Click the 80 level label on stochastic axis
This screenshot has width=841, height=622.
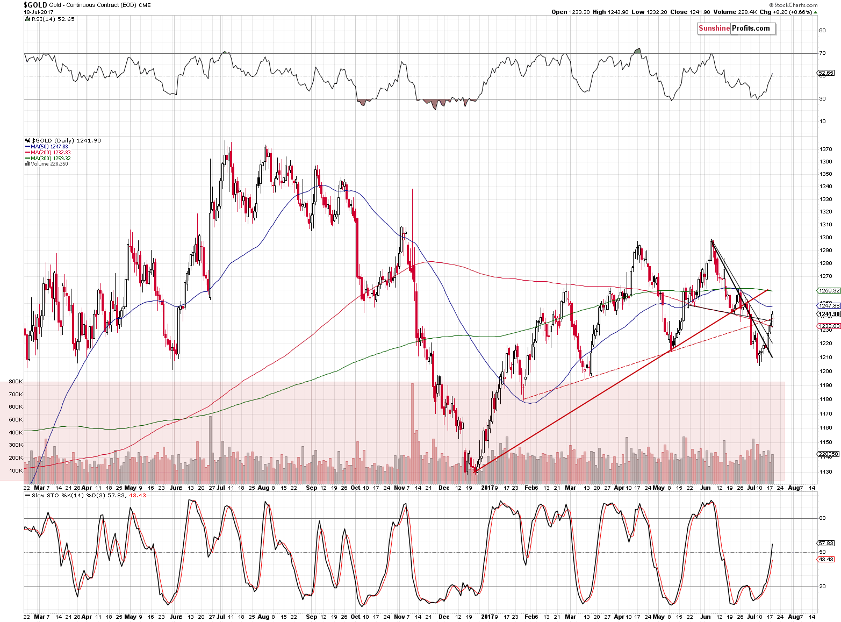pyautogui.click(x=822, y=518)
